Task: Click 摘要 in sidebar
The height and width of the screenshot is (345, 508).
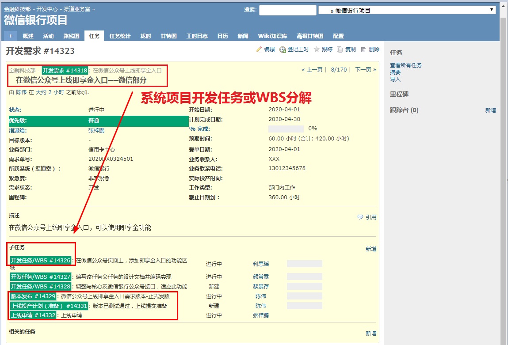Action: [395, 72]
